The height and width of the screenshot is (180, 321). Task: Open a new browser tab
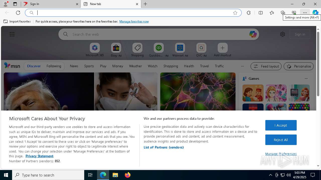pos(145,4)
